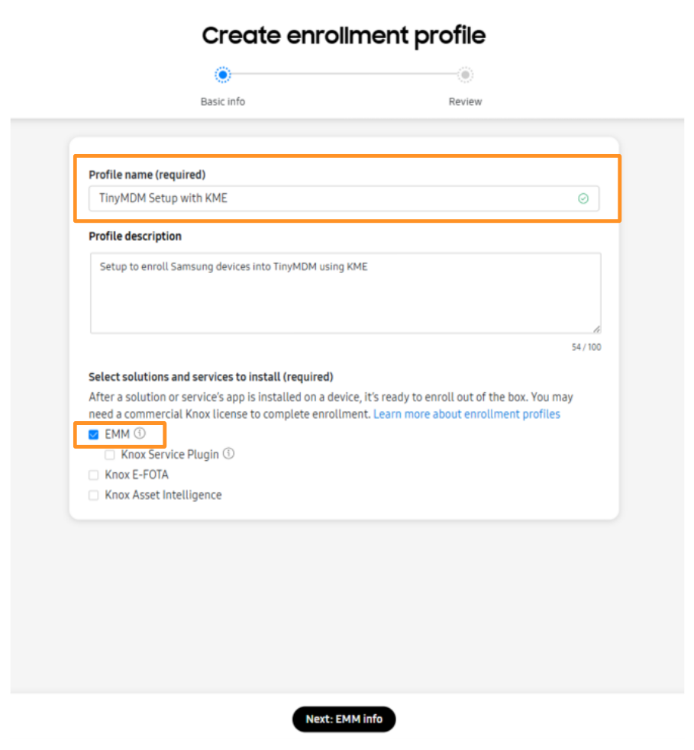Click the description box resize handle
Image resolution: width=694 pixels, height=750 pixels.
[596, 329]
